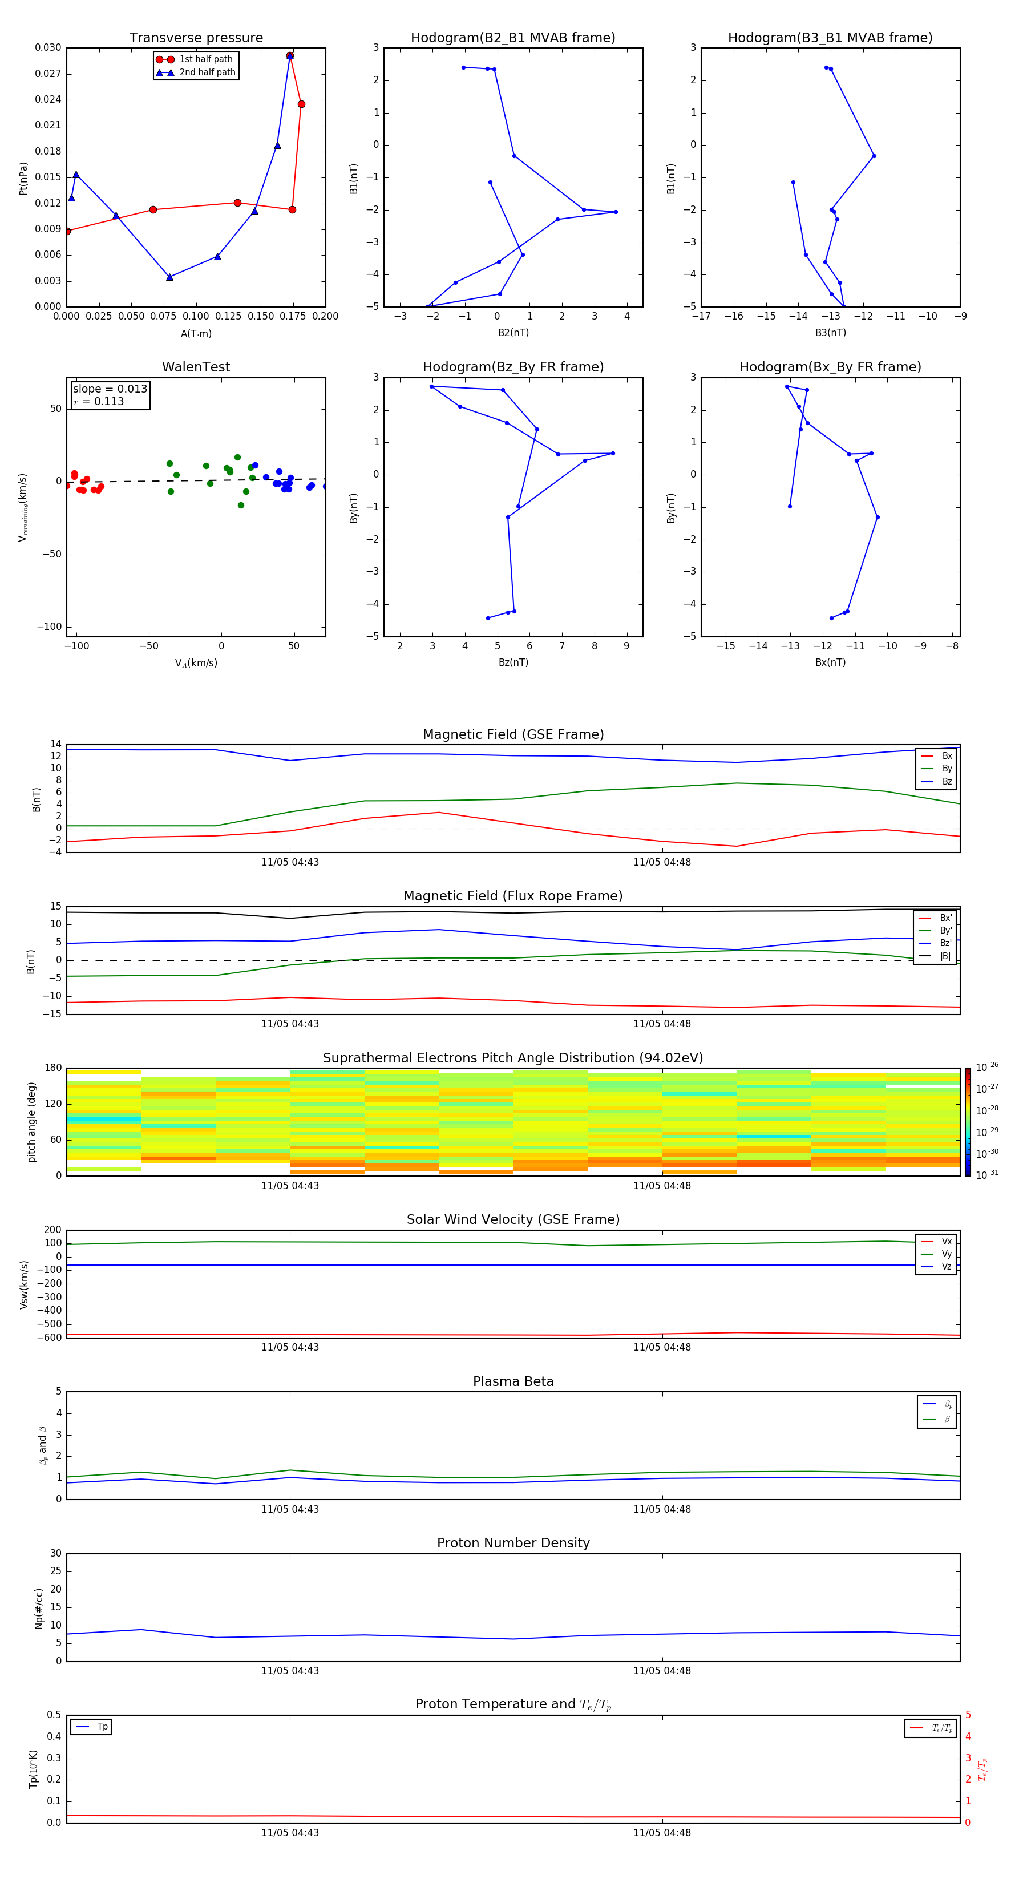Select 'Bx' in GSE magnetic field legend
This screenshot has width=1027, height=1883.
click(936, 756)
